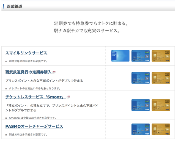Click the text 定期券でも特急券でもオトクに貯まる。

point(91,23)
